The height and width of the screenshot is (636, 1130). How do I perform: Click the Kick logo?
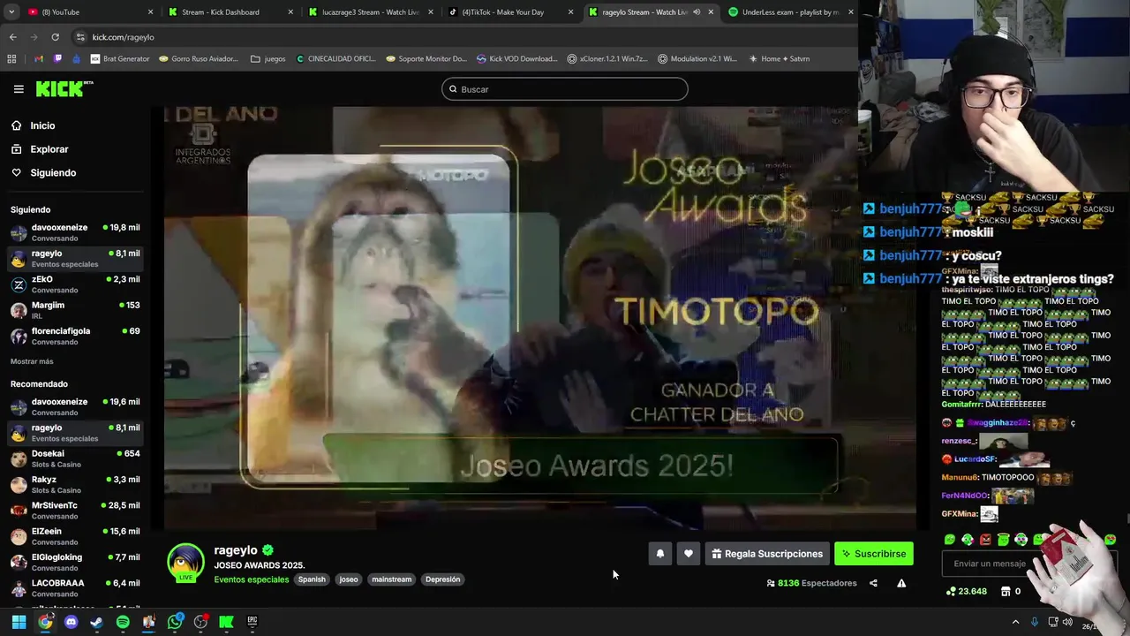(64, 88)
